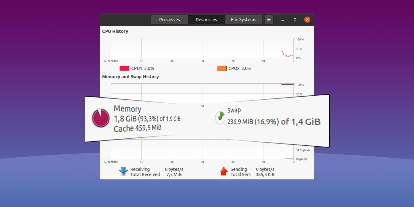414x207 pixels.
Task: Open the File Systems tab
Action: (243, 19)
